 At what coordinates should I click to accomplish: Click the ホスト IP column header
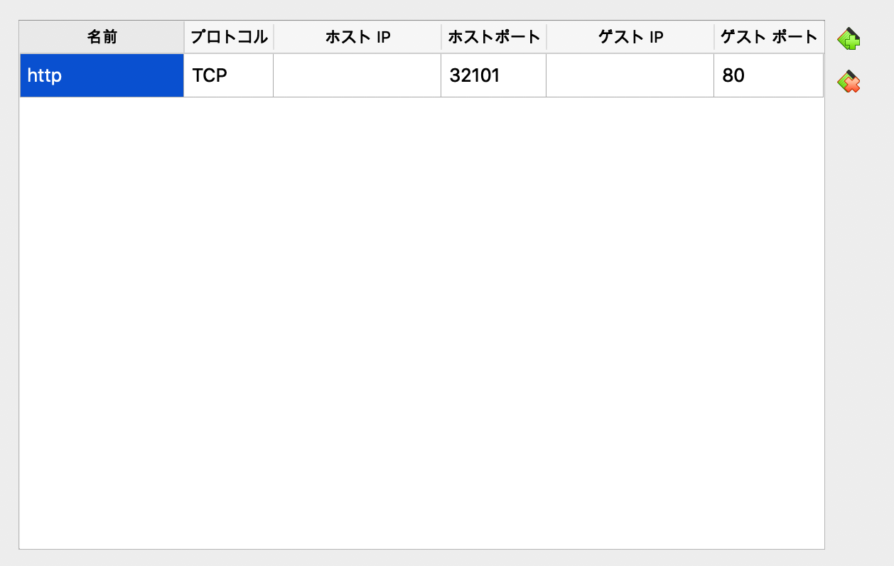click(x=357, y=36)
